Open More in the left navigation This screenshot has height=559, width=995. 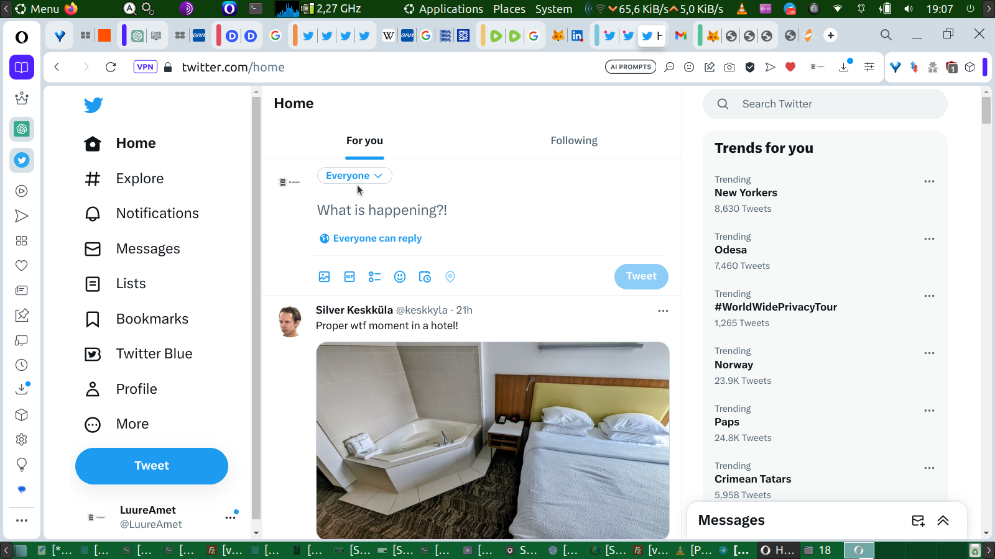tap(117, 424)
